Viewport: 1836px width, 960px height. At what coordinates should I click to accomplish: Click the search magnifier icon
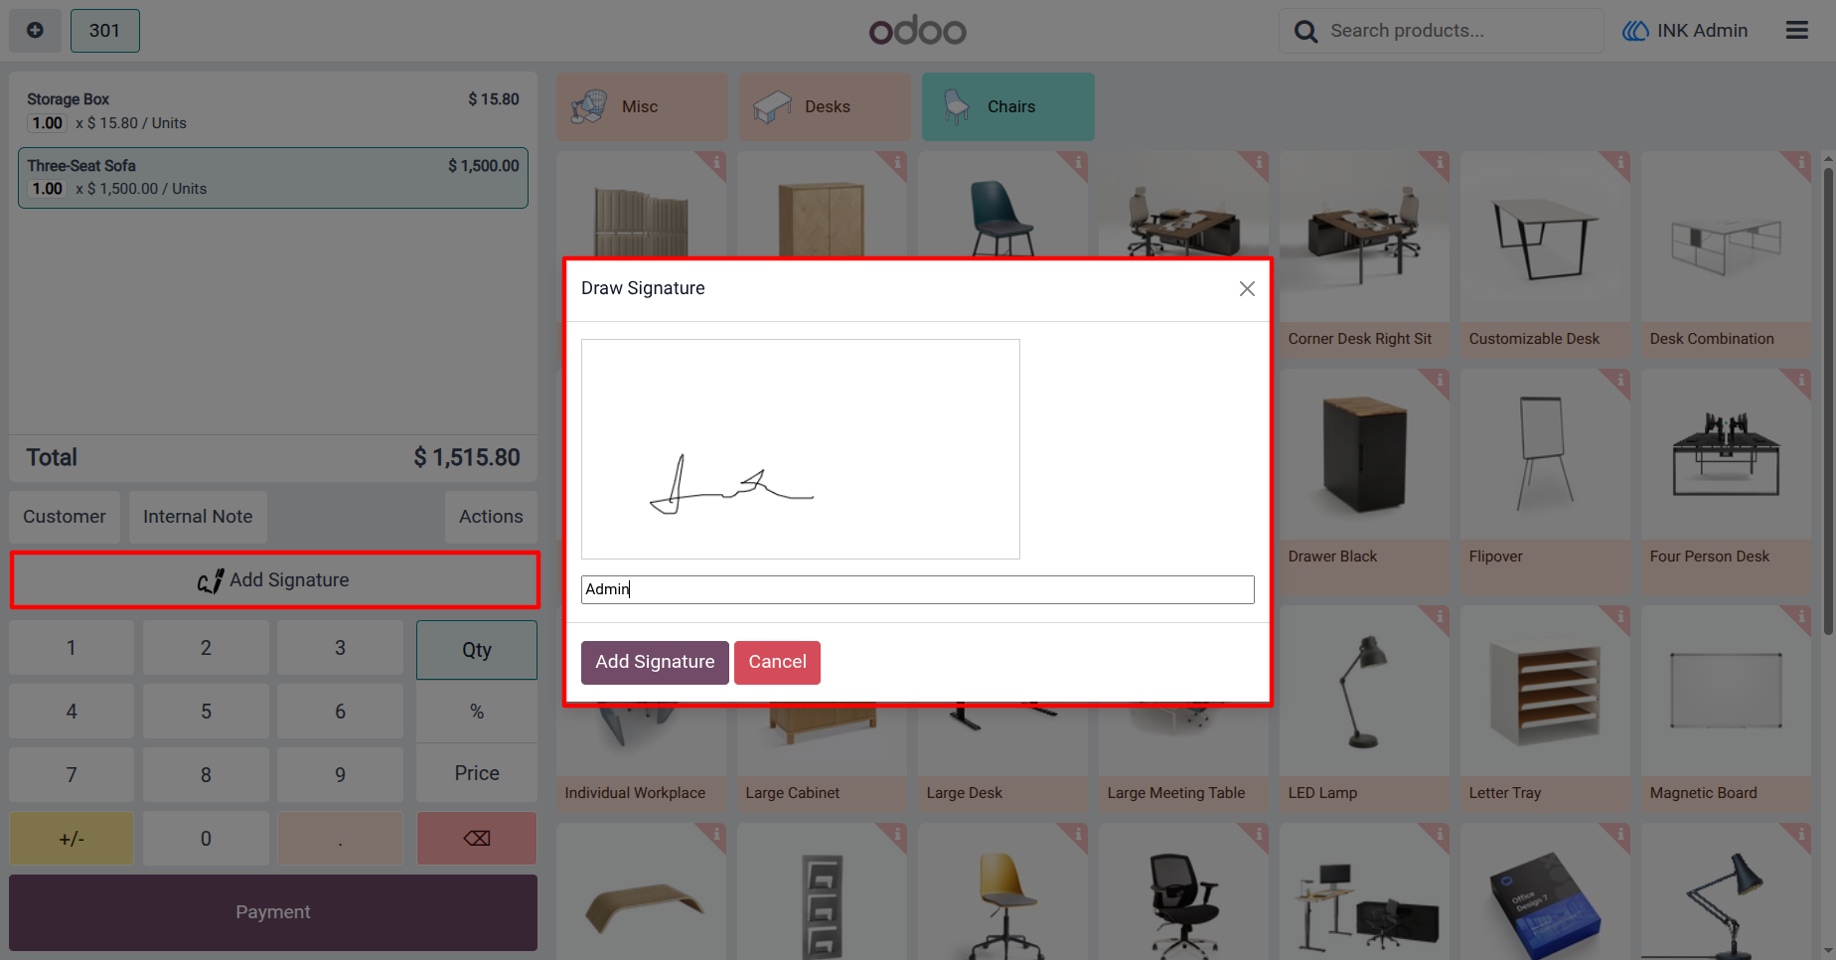(1305, 31)
